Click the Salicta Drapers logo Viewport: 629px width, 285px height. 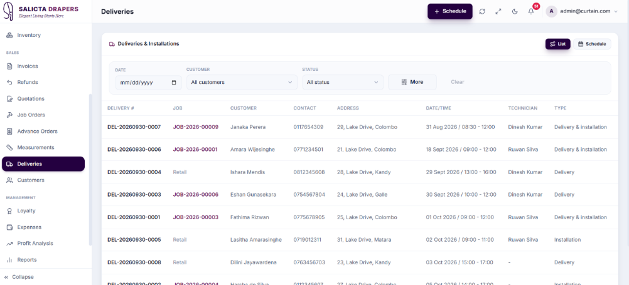(41, 11)
